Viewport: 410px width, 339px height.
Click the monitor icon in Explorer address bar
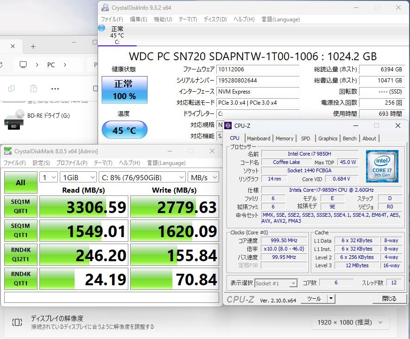click(x=23, y=64)
